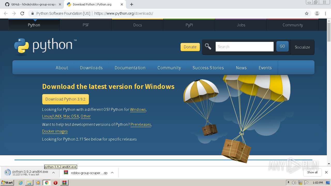This screenshot has height=186, width=331.
Task: Expand options for roblox-group-scraper zip download
Action: pyautogui.click(x=112, y=173)
